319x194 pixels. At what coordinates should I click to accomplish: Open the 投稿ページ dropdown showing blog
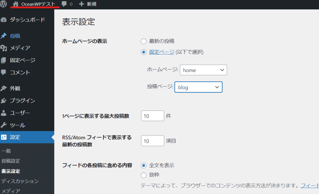click(x=198, y=87)
